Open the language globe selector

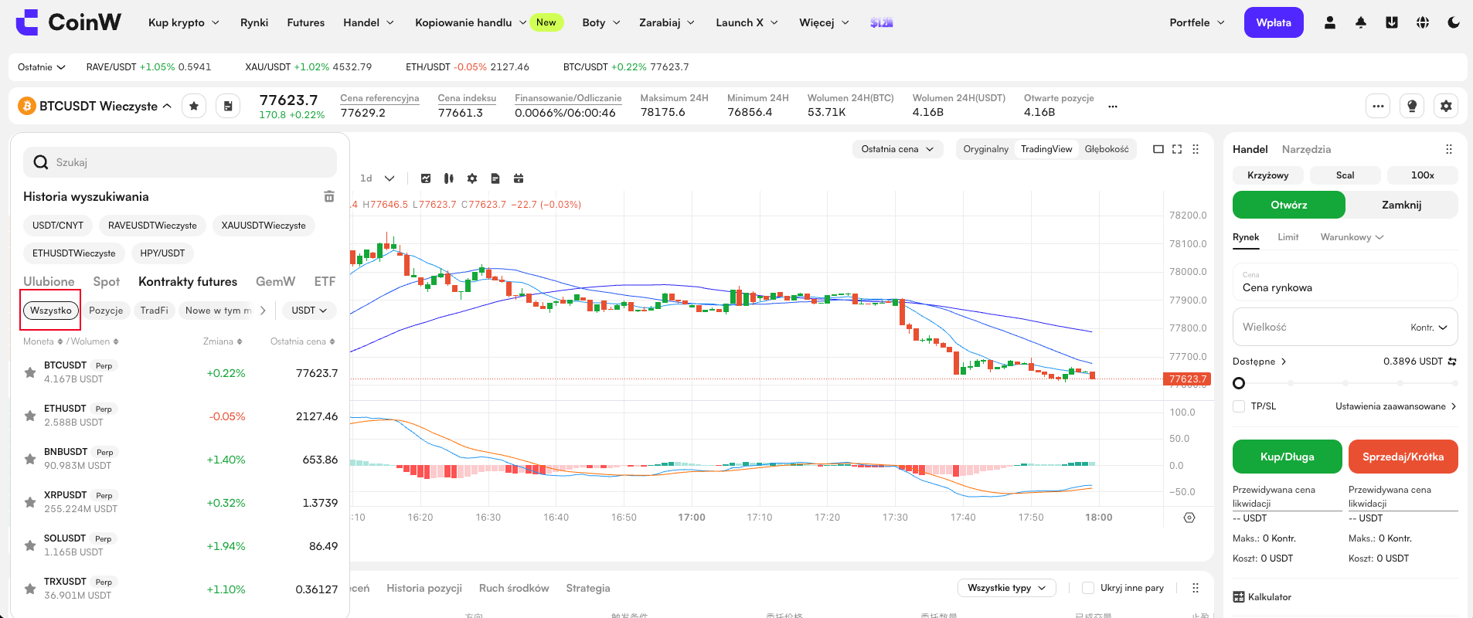[1423, 22]
